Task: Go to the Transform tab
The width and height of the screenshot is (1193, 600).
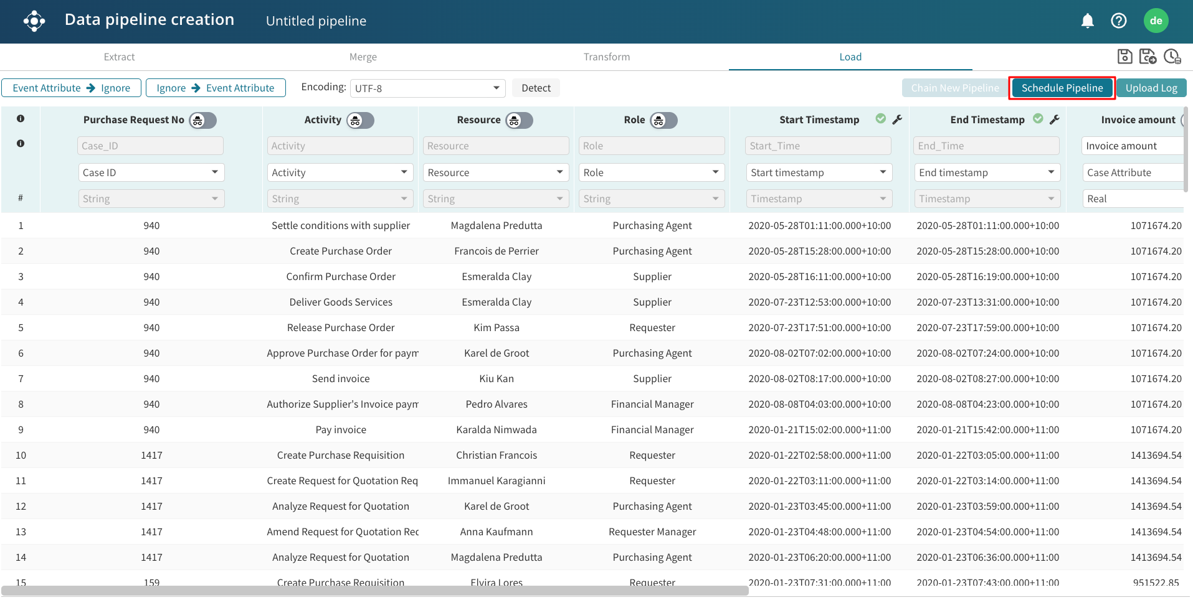Action: point(606,57)
